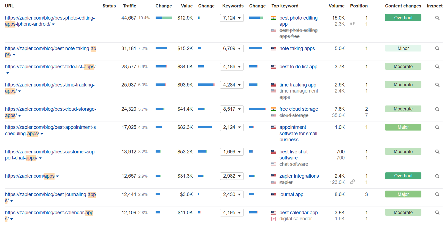Click Major badge for appointment scheduling row

[403, 127]
